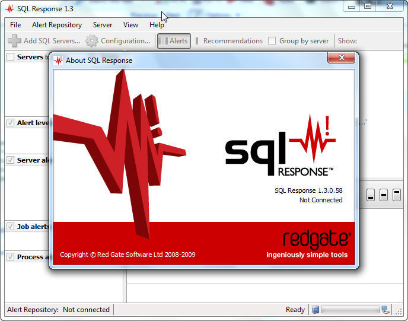
Task: Toggle the Servers filter checkbox
Action: pyautogui.click(x=11, y=57)
